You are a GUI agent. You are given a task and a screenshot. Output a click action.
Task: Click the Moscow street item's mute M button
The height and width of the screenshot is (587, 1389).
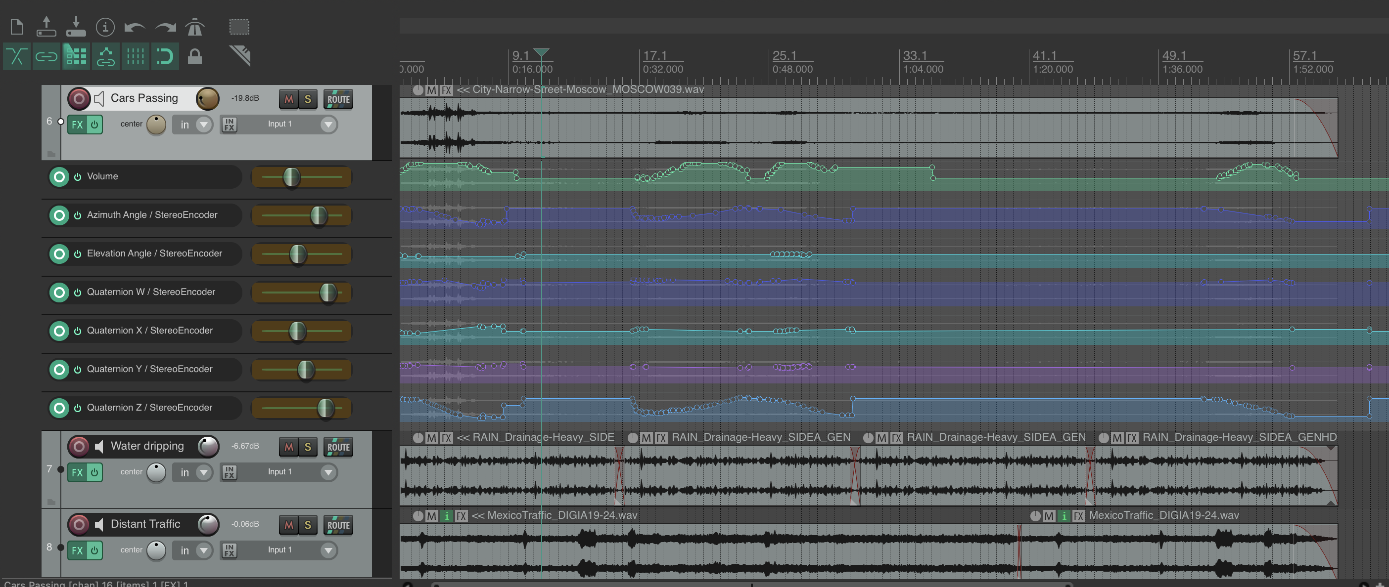click(431, 90)
